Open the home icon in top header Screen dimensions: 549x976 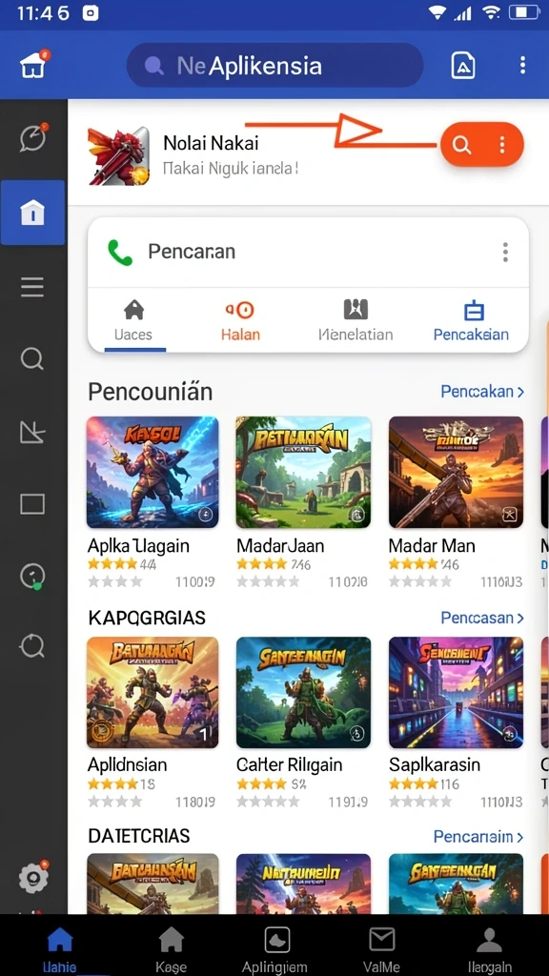32,66
